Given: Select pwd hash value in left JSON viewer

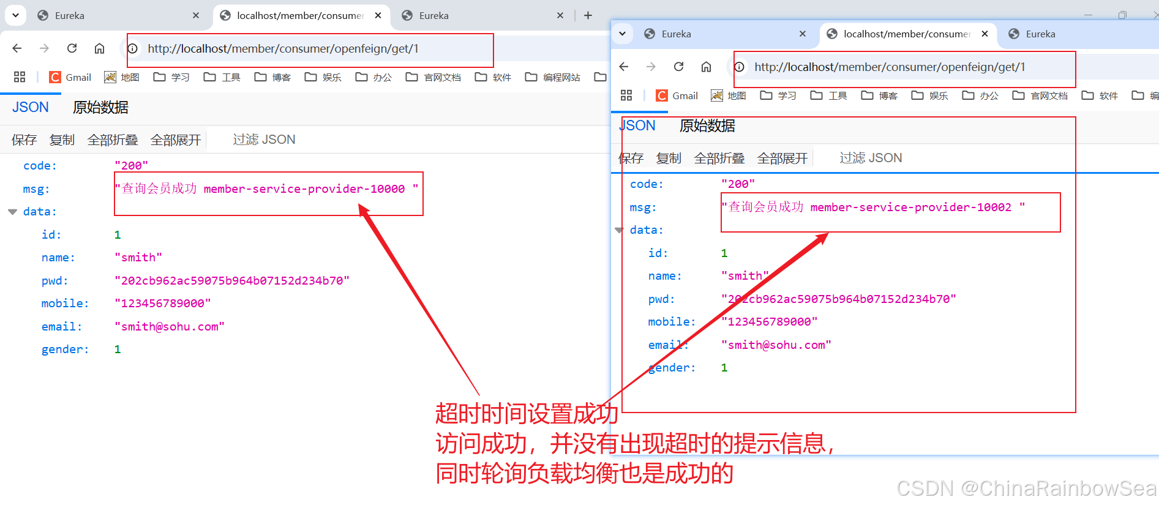Looking at the screenshot, I should (232, 281).
